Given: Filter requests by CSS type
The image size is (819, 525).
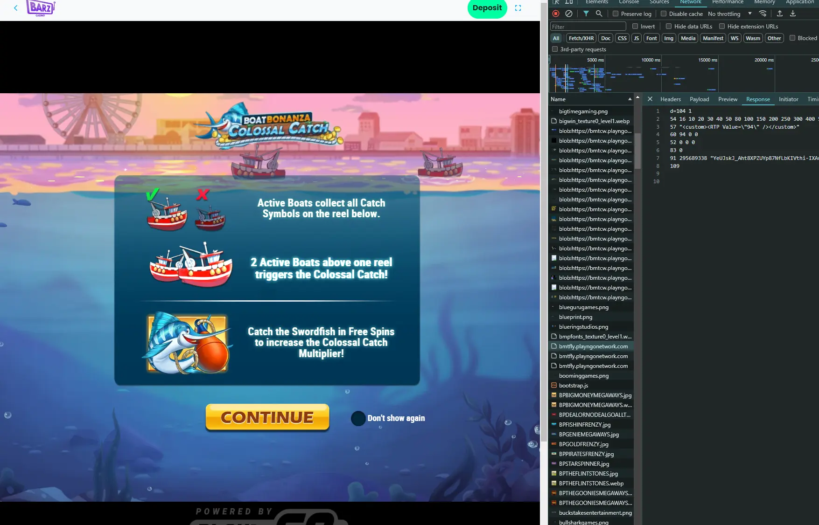Looking at the screenshot, I should (x=622, y=38).
